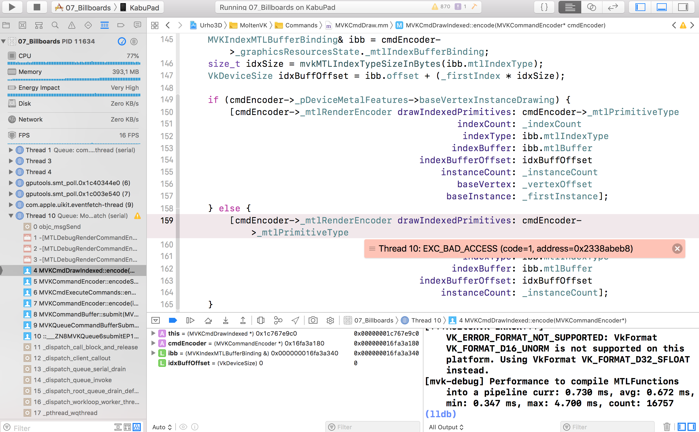Expand the ibb variable row
Screen dimensions: 699x432
click(x=153, y=353)
